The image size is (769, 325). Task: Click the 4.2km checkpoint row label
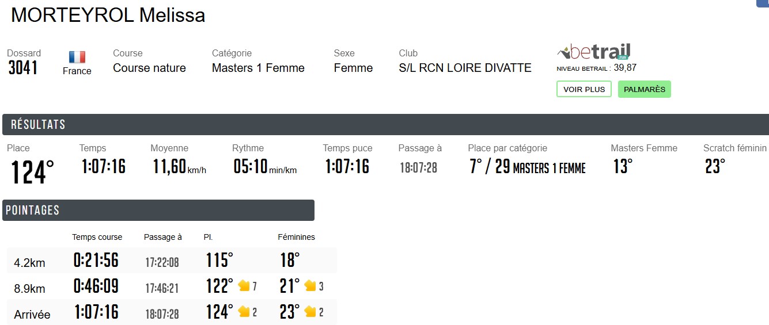(x=29, y=263)
